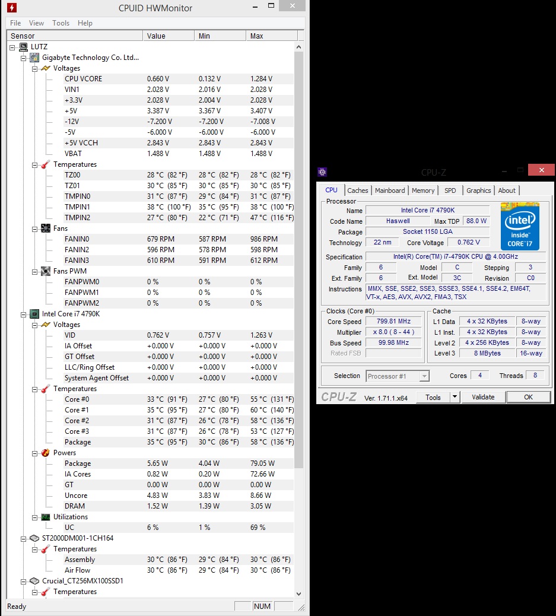
Task: Click the Intel inside Core i7 logo
Action: pyautogui.click(x=520, y=226)
